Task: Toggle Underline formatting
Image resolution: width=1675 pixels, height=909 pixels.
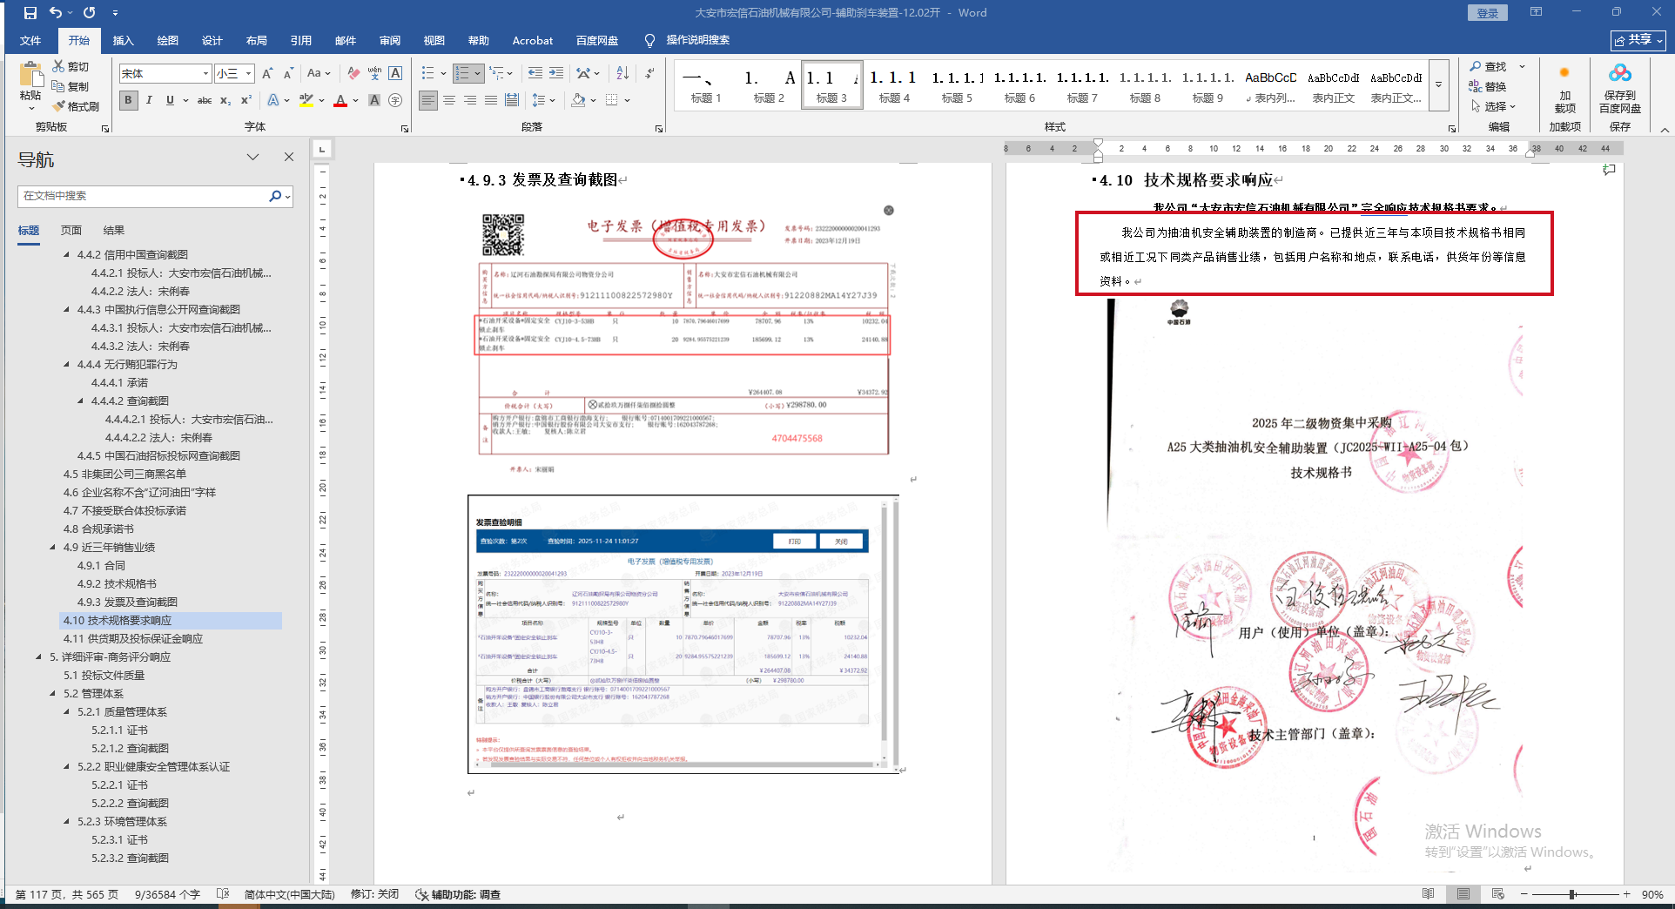Action: (x=170, y=100)
